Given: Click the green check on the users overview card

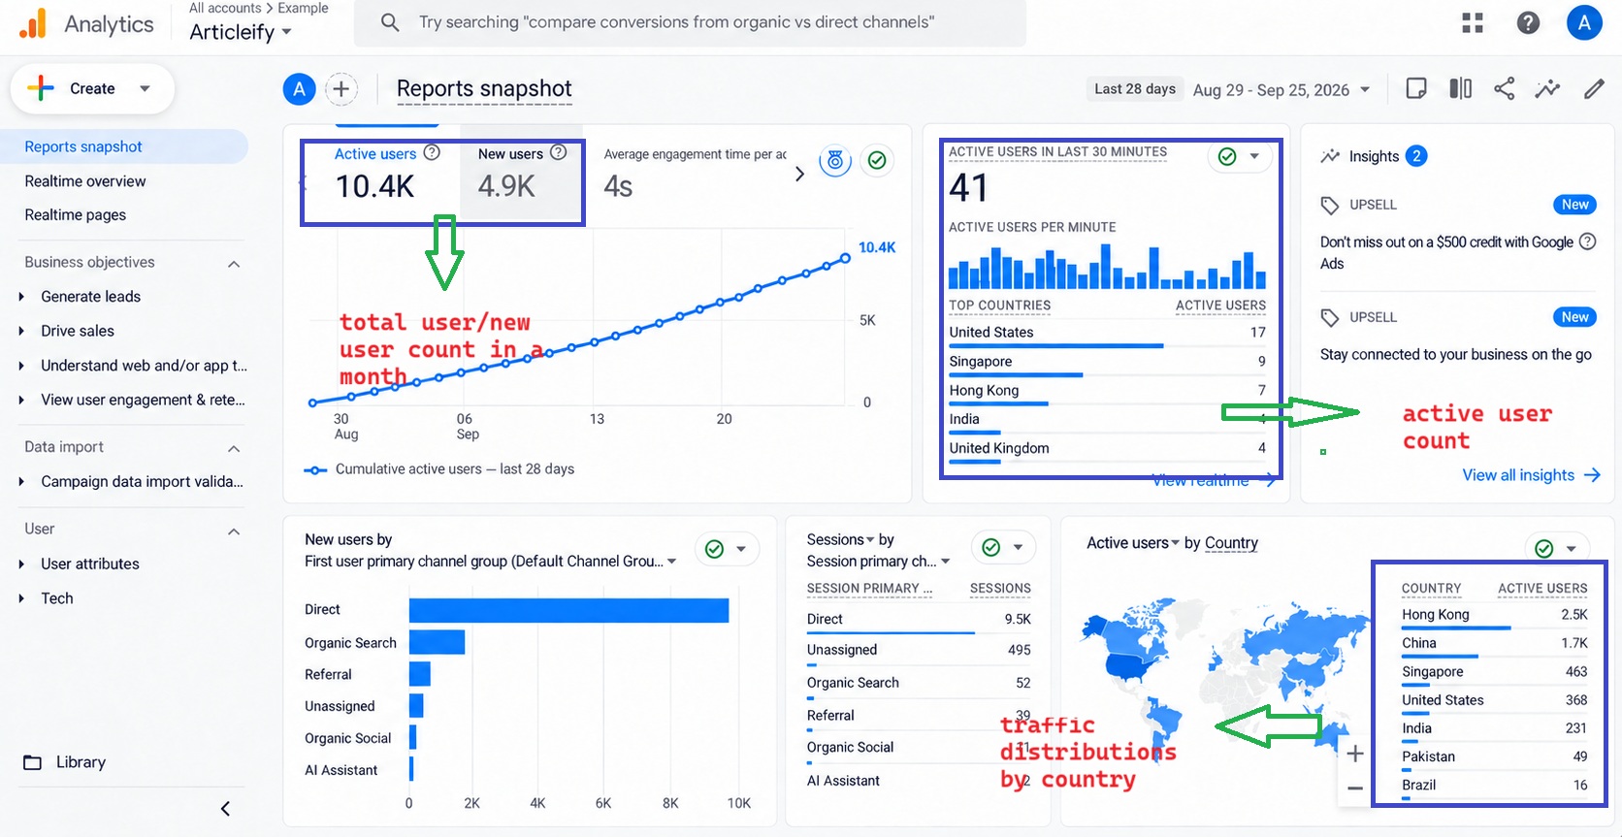Looking at the screenshot, I should pyautogui.click(x=877, y=160).
